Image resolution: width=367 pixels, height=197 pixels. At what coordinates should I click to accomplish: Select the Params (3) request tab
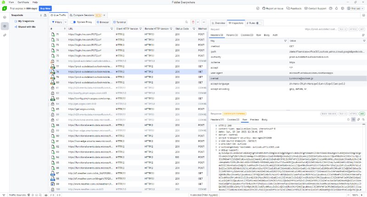tap(232, 34)
